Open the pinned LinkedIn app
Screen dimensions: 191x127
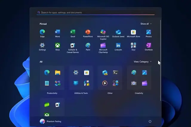pos(118,47)
